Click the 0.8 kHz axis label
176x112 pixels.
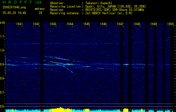pos(3,78)
